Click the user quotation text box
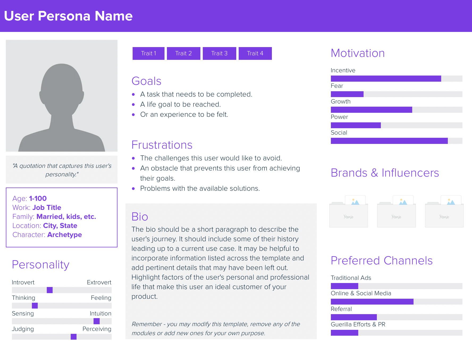This screenshot has height=341, width=472. [62, 170]
